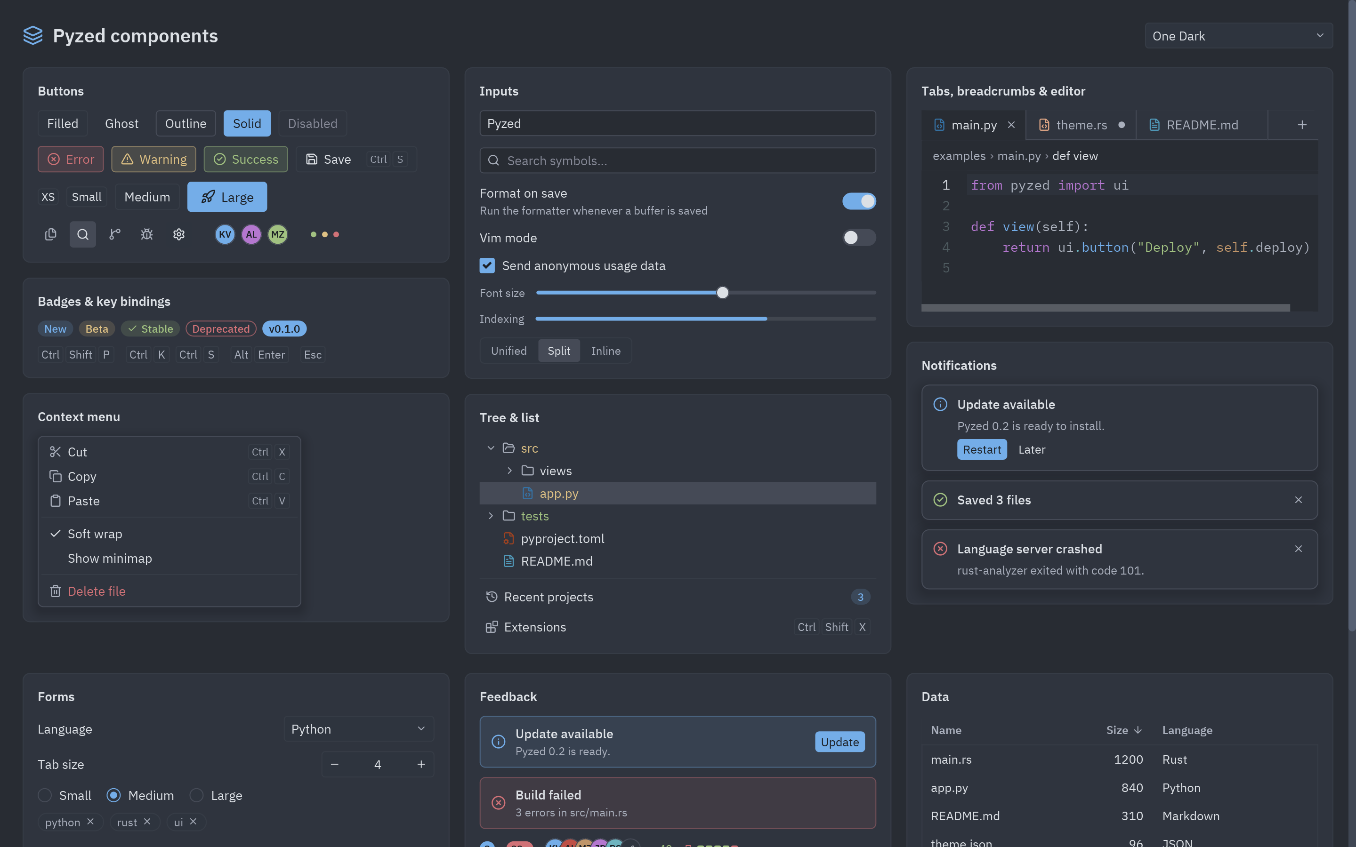Viewport: 1356px width, 847px height.
Task: Click the git branch icon button
Action: (114, 234)
